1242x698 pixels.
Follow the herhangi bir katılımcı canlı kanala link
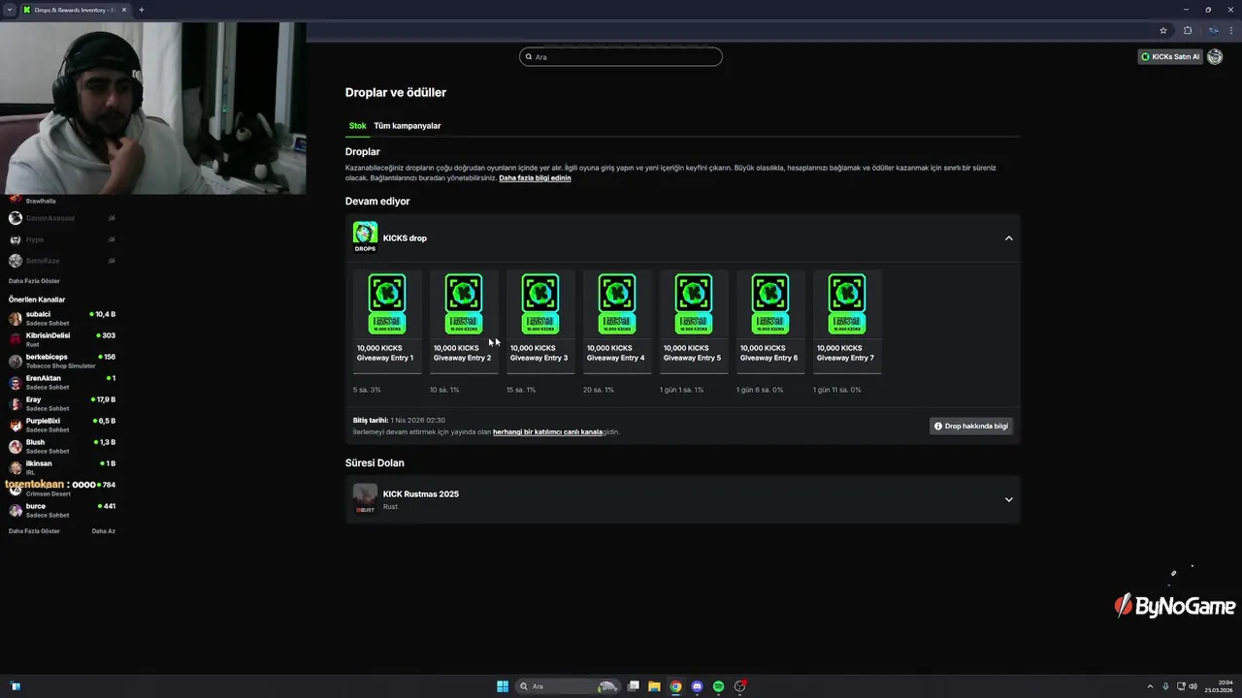(x=547, y=432)
